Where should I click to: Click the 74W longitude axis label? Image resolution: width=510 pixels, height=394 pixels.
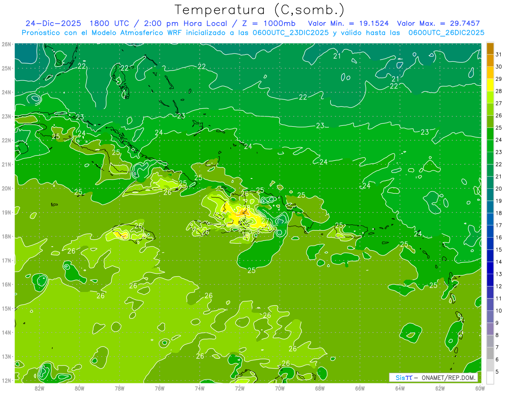(x=200, y=388)
